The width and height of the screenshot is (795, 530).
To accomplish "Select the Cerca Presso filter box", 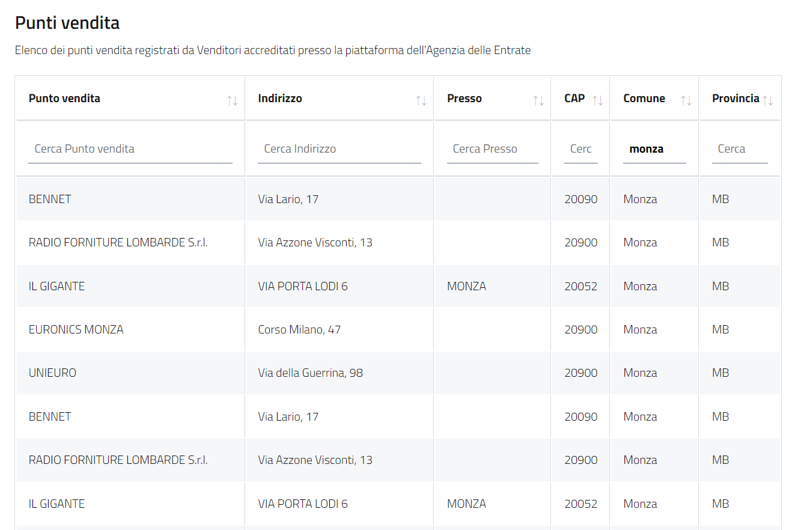I will coord(492,149).
